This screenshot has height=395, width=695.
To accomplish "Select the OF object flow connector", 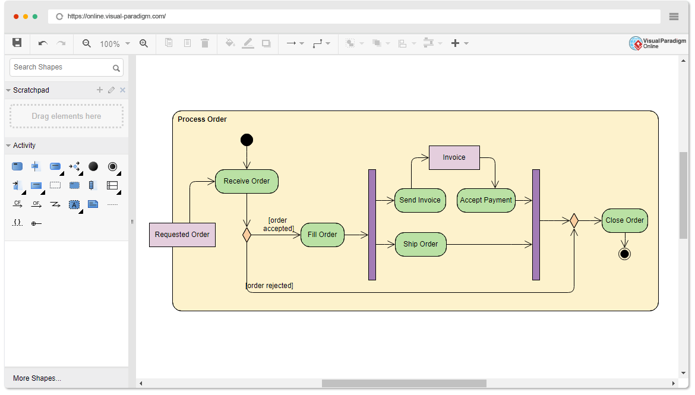I will (x=36, y=204).
